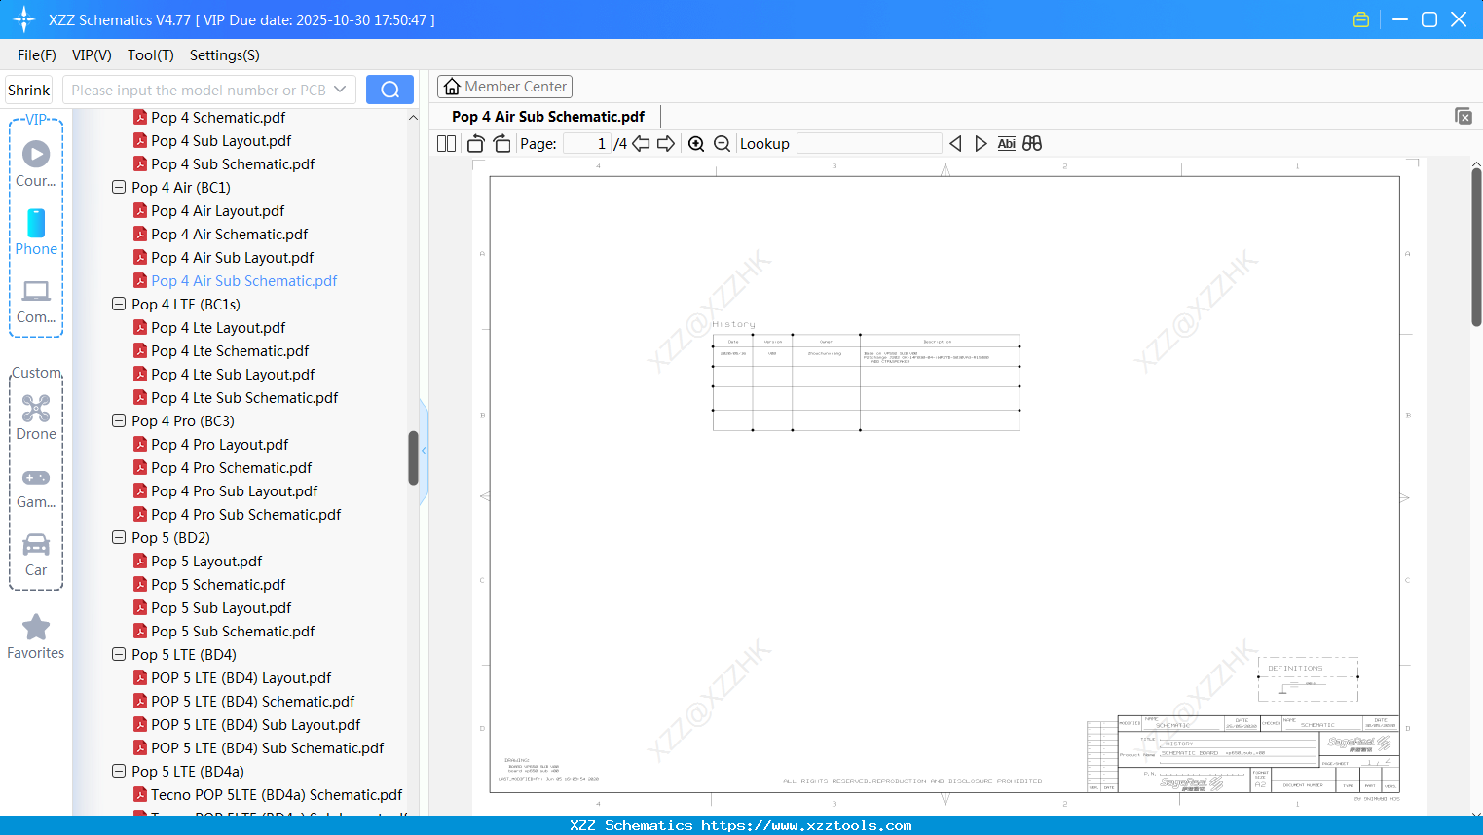The image size is (1483, 835).
Task: Collapse the Pop 4 Pro (BC3) group
Action: pos(118,420)
